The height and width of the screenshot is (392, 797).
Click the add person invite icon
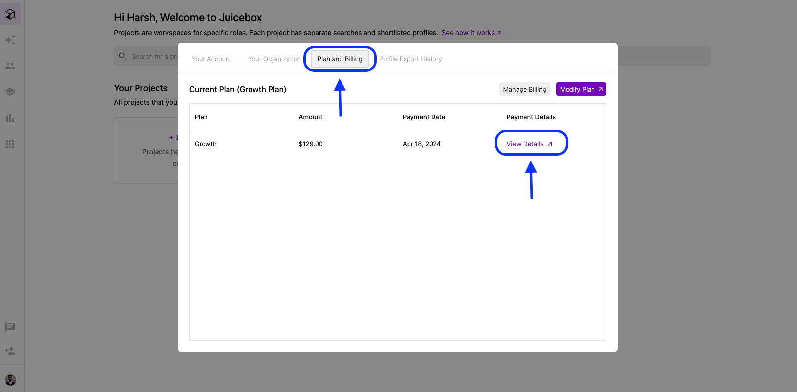coord(10,351)
